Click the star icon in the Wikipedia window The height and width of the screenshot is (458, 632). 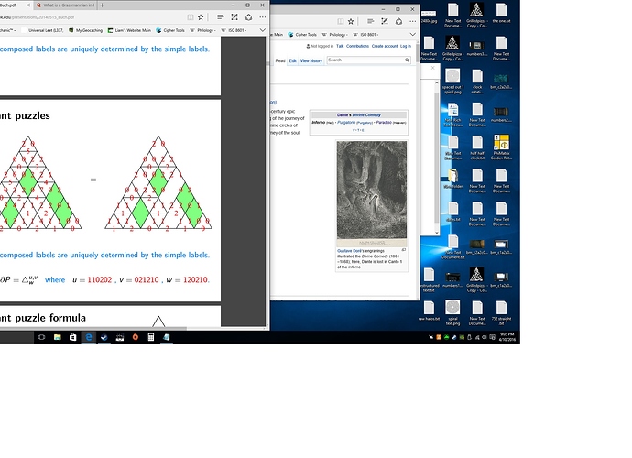point(351,21)
